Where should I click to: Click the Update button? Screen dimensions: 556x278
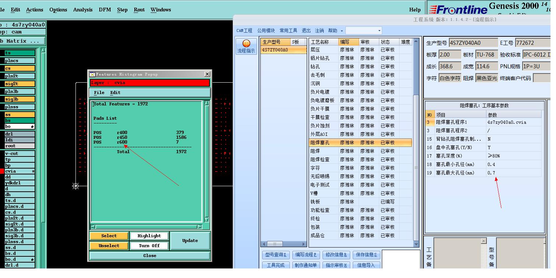click(x=190, y=241)
